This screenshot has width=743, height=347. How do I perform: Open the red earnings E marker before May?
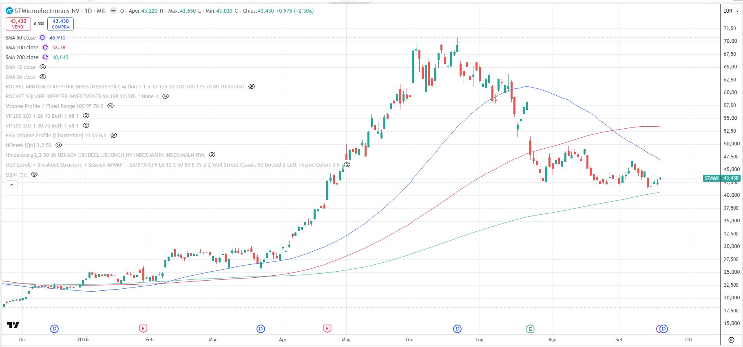(x=327, y=328)
